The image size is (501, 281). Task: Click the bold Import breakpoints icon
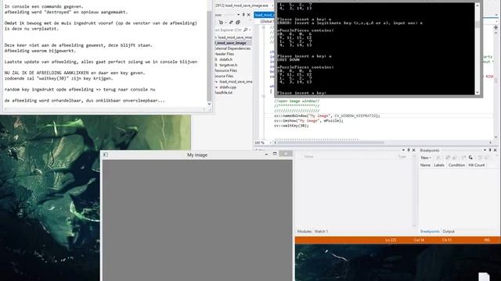point(470,158)
